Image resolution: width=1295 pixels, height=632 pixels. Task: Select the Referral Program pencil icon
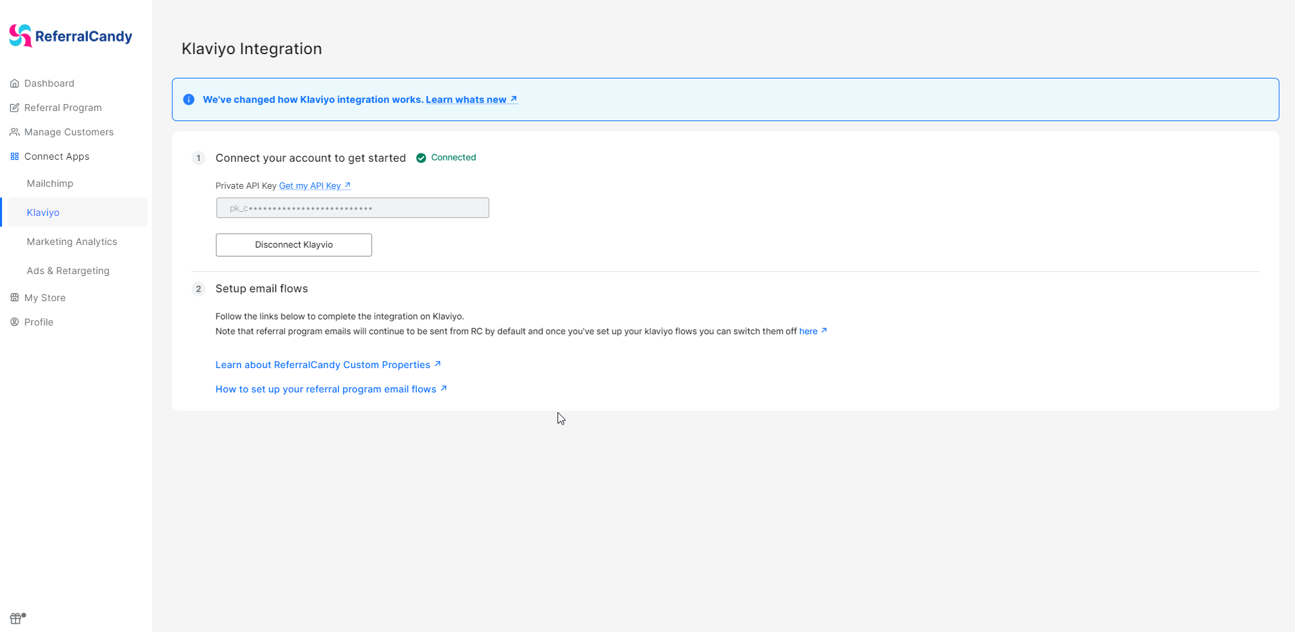point(14,107)
